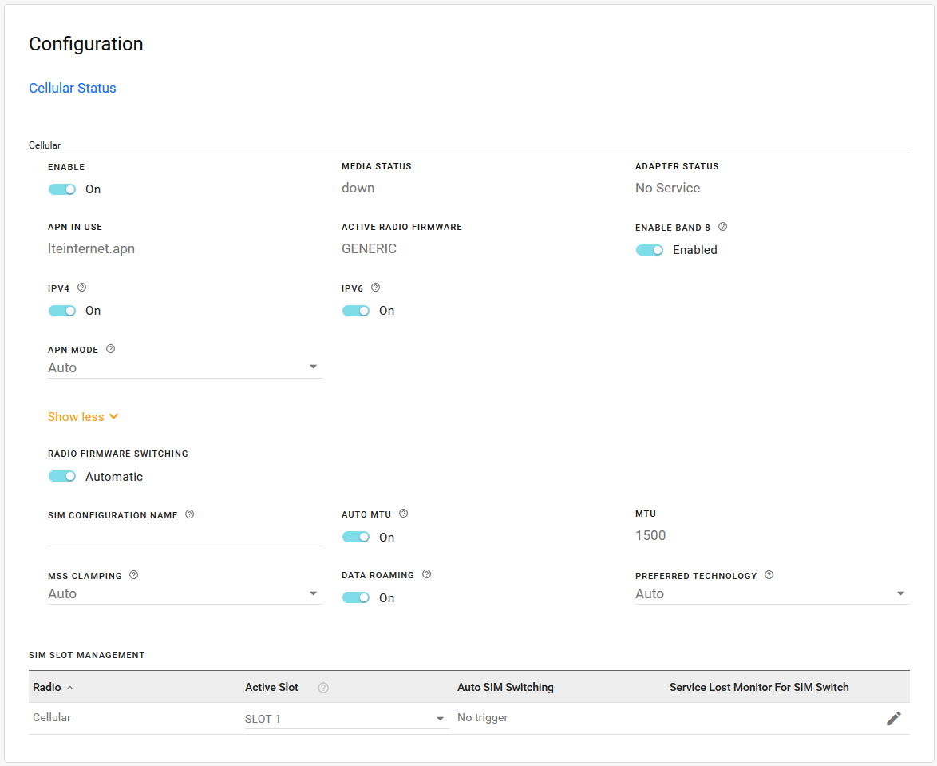Choose a different Active Slot from SLOT 1 dropdown
Screen dimensions: 937x766
346,719
